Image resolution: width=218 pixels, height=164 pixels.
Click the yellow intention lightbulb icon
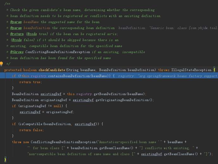click(x=1, y=64)
